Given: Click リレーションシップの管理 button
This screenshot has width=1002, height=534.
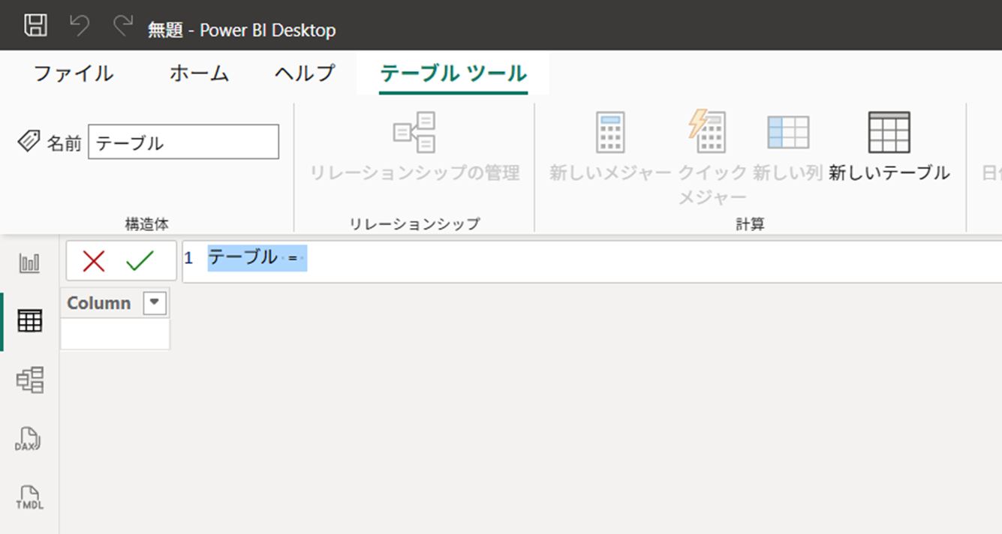Looking at the screenshot, I should (x=414, y=148).
